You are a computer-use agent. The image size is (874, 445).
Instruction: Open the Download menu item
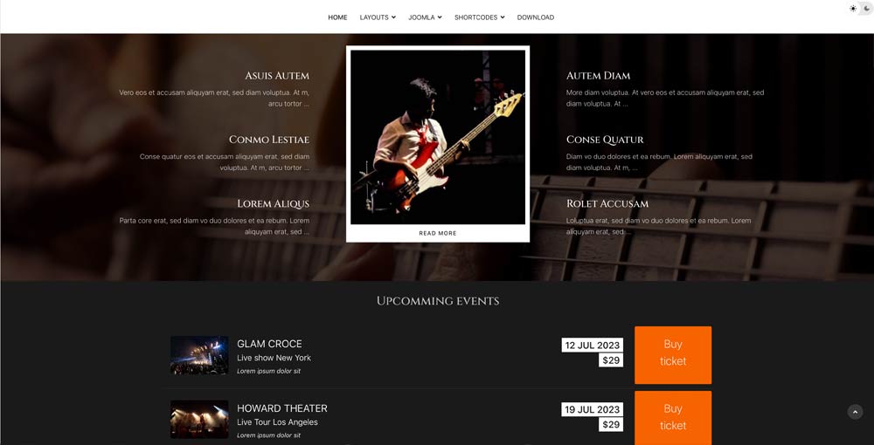535,17
